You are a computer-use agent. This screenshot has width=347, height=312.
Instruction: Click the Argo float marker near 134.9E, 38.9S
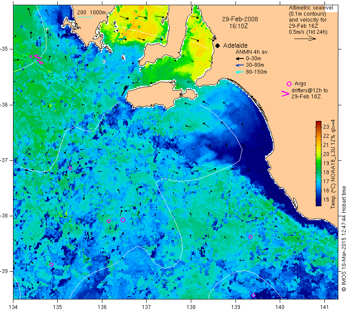coord(51,265)
